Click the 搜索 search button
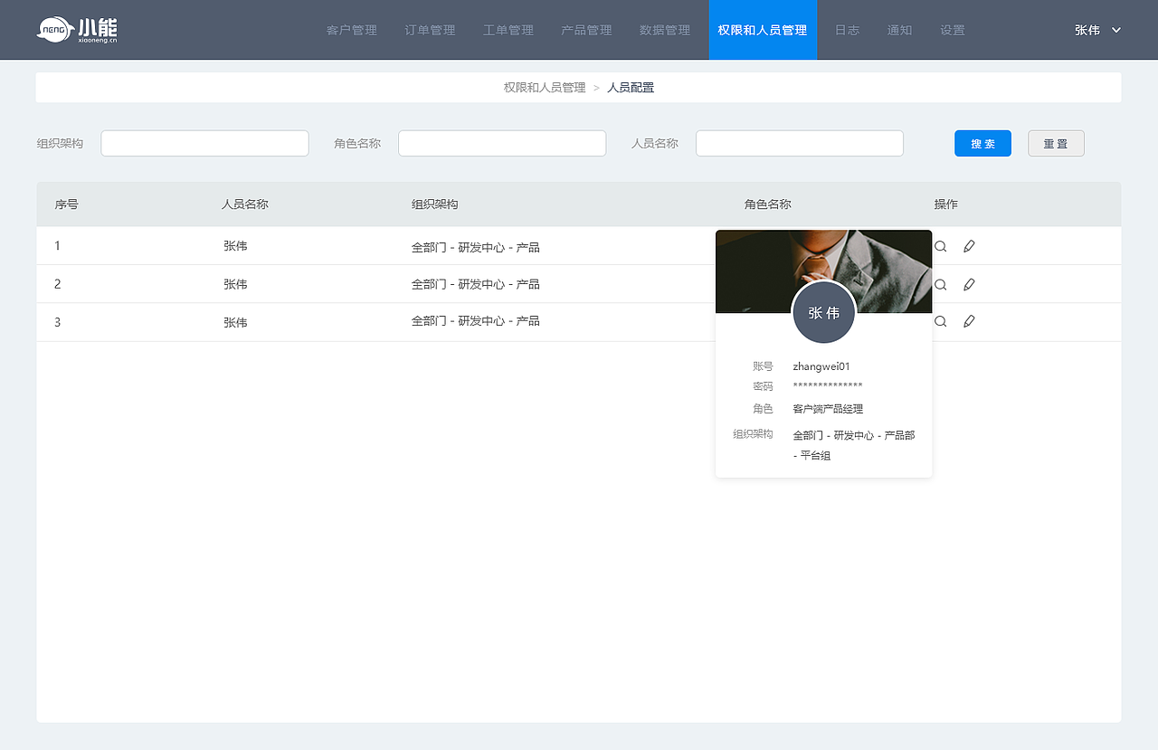Screen dimensions: 1158x750 pos(982,143)
